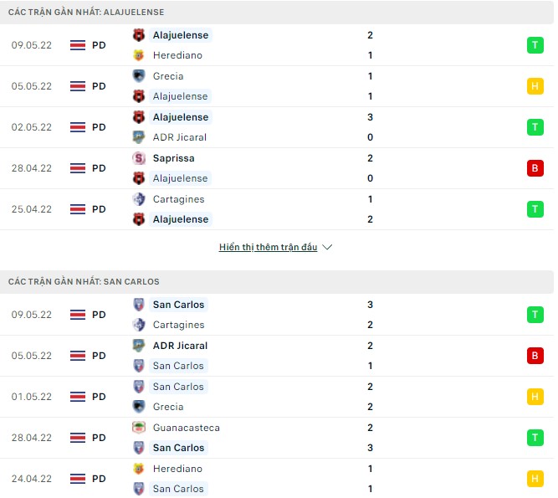Click the 'Hiển thị thêm trận đấu' link
This screenshot has height=498, width=558.
(x=269, y=248)
